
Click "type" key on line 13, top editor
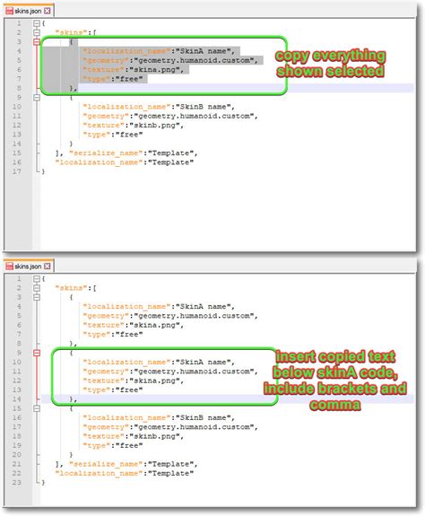coord(97,135)
